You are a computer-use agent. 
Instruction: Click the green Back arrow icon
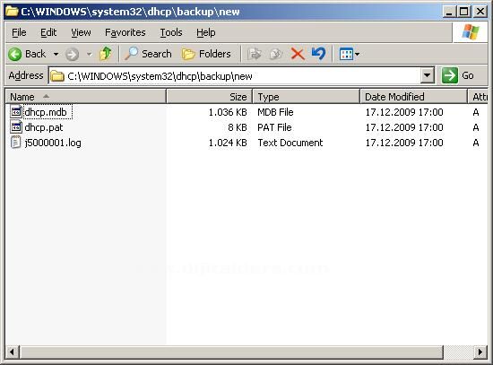coord(14,54)
